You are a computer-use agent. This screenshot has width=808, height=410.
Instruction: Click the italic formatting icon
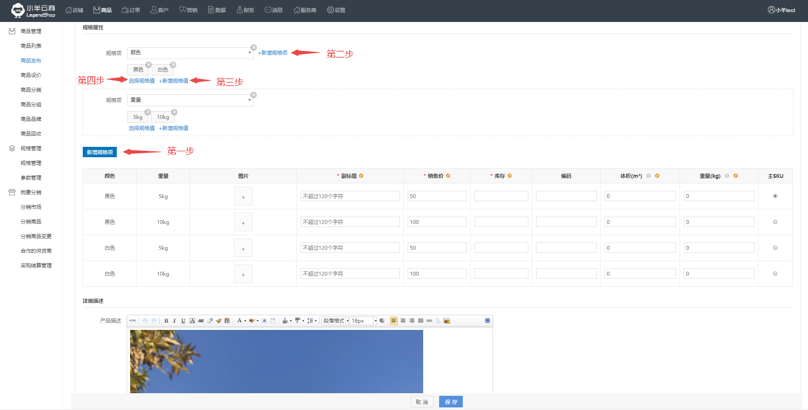click(175, 321)
